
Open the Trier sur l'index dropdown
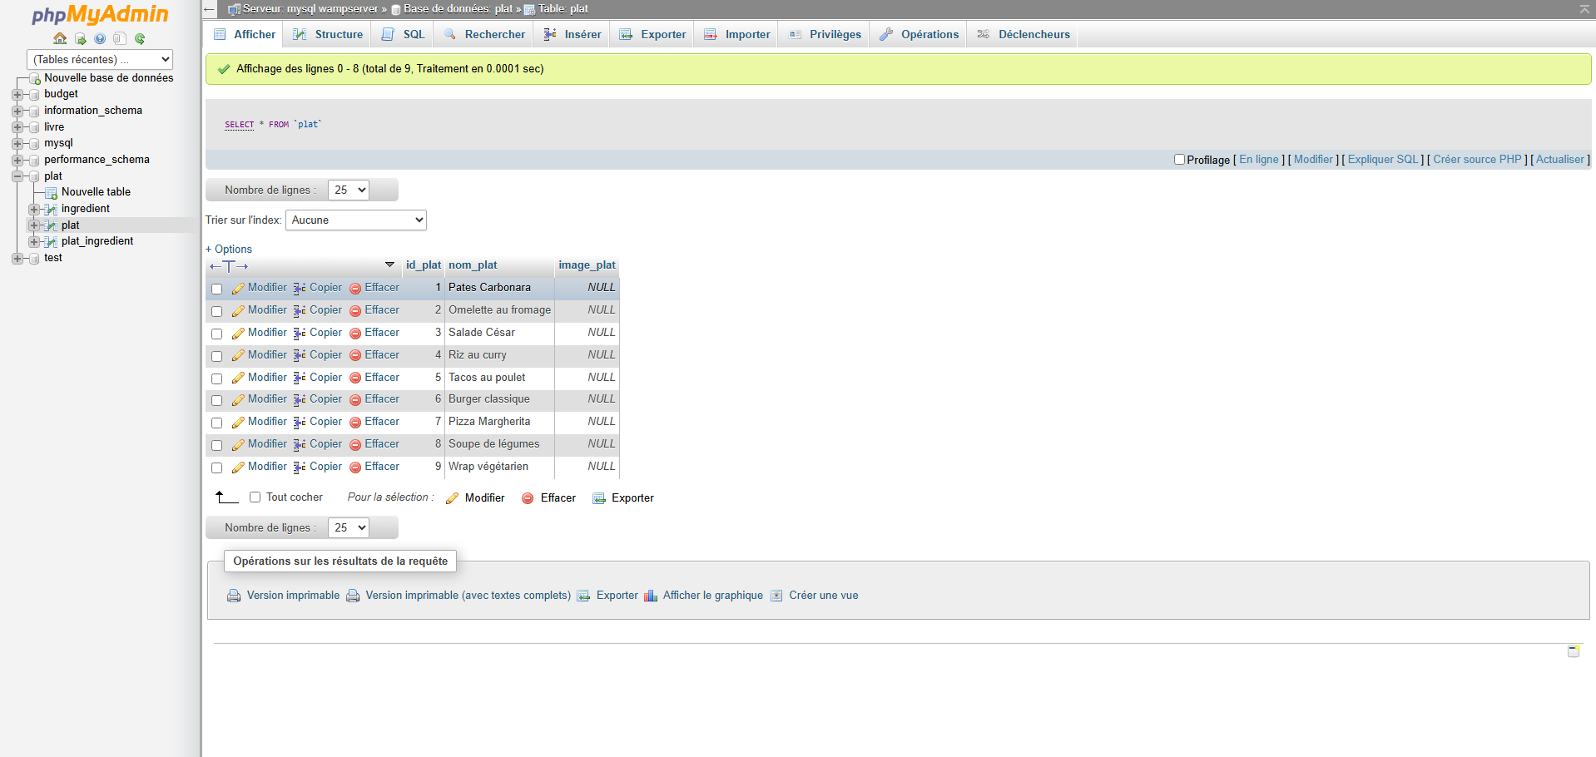(x=355, y=220)
